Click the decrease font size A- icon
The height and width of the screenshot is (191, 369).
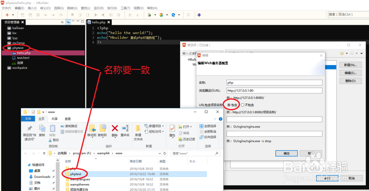[x=138, y=15]
